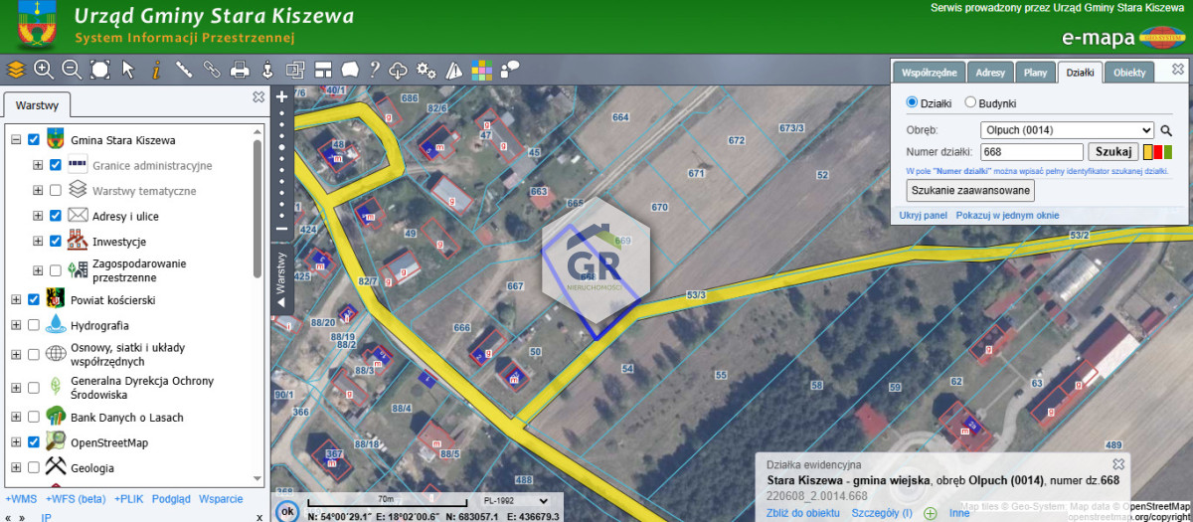Screen dimensions: 1193x522
Task: Collapse the Gmina Stara Kiszewa tree node
Action: click(16, 140)
